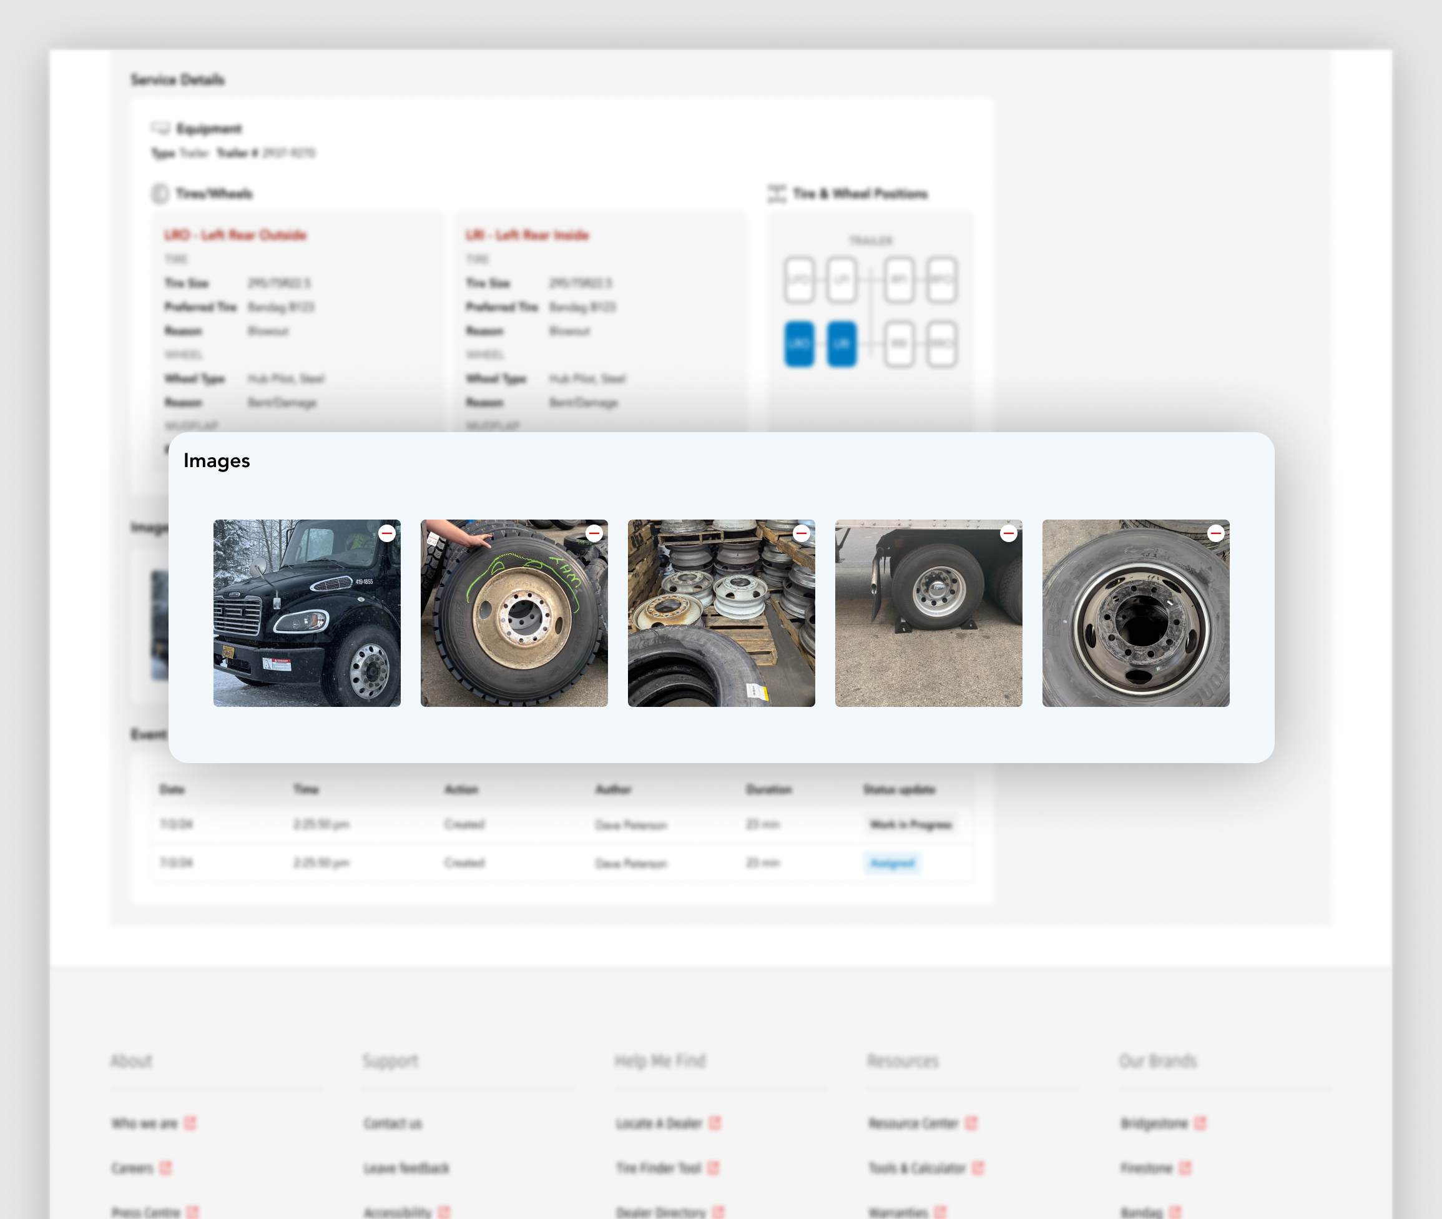The width and height of the screenshot is (1442, 1219).
Task: Select the top-left outer tire position box
Action: [x=799, y=280]
